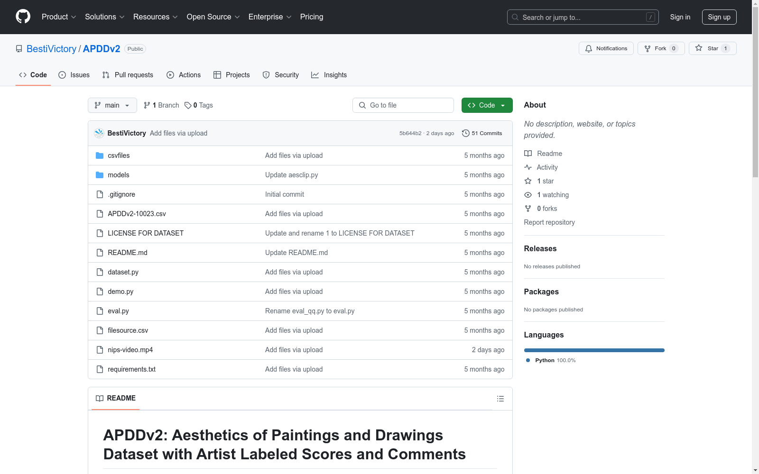The width and height of the screenshot is (759, 474).
Task: Open the main branch selector dropdown
Action: 112,105
